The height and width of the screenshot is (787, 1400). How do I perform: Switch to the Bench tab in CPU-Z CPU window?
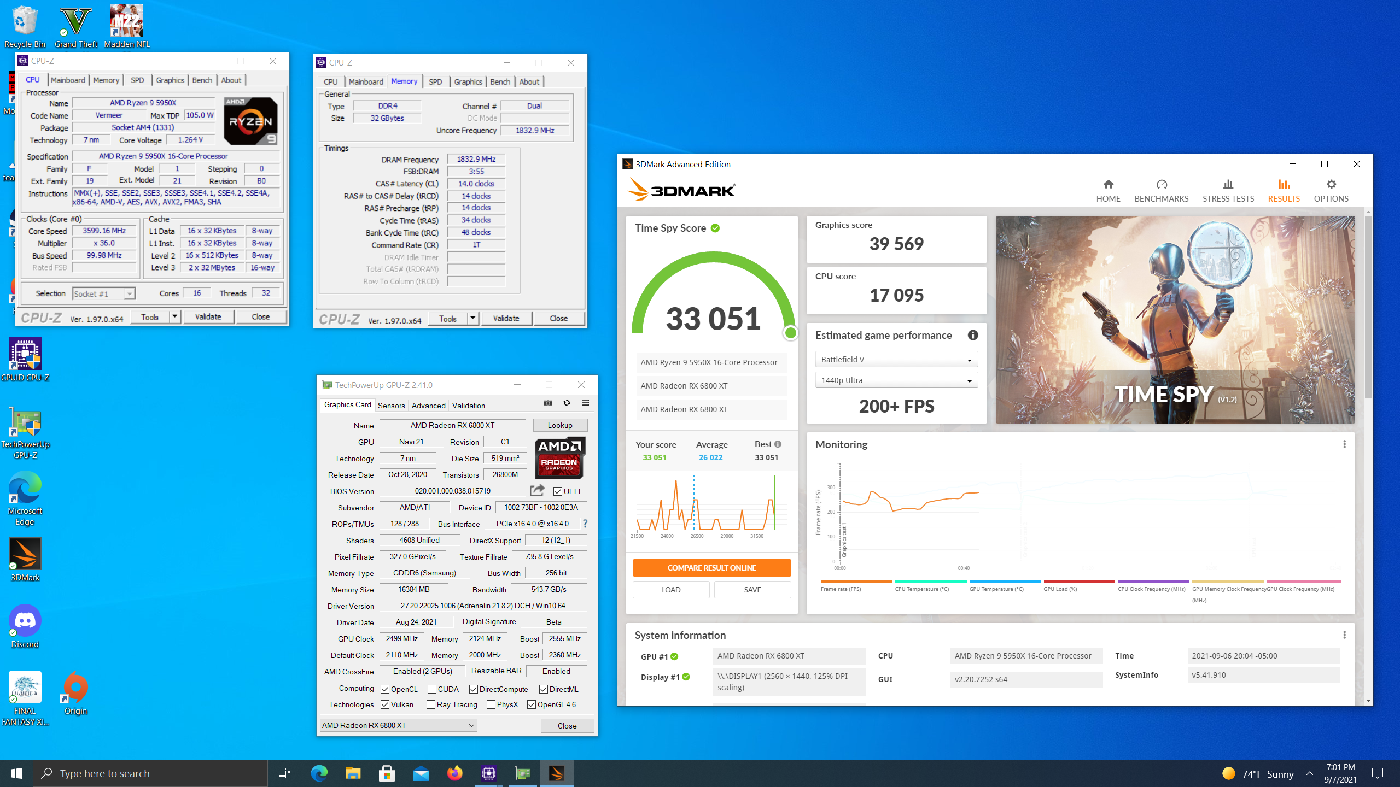(x=202, y=80)
